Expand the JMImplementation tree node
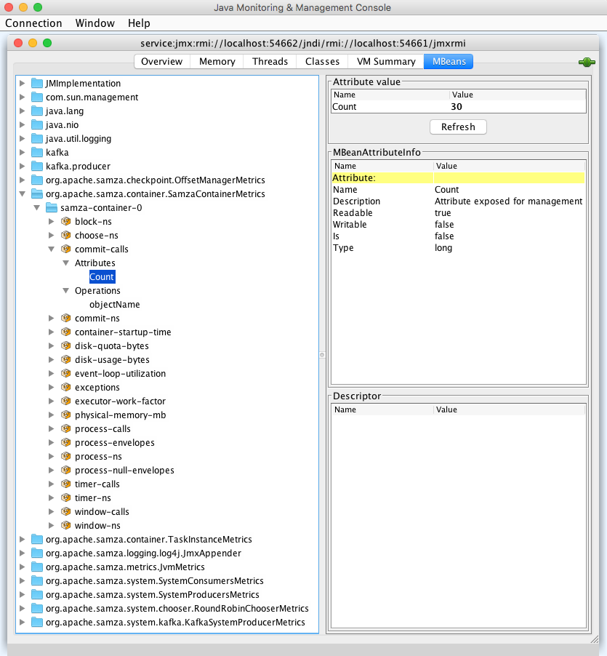 (23, 84)
